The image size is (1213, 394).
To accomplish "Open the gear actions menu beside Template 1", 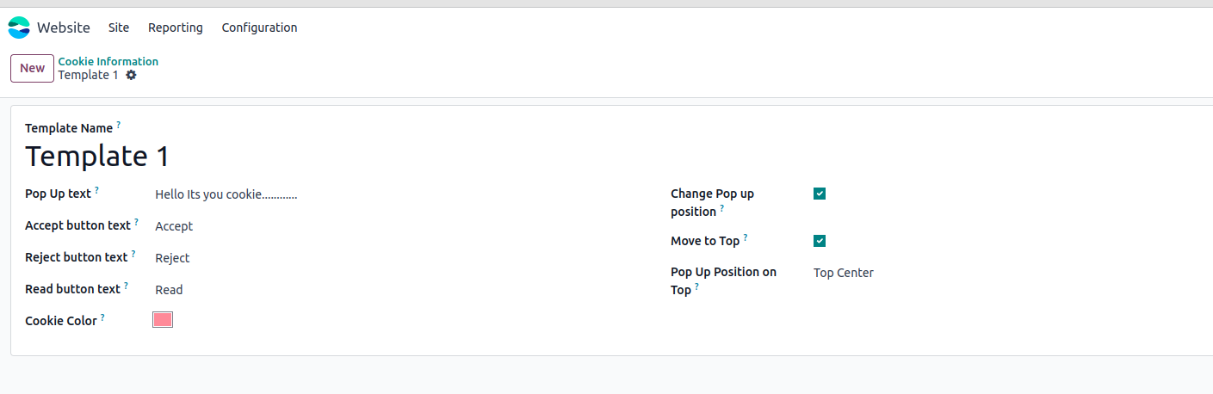I will [x=131, y=75].
